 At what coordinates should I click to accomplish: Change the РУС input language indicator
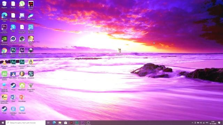(207, 123)
